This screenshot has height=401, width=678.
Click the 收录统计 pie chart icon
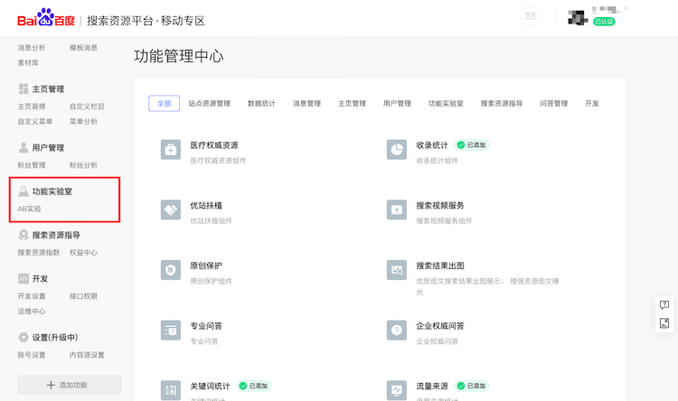pos(396,149)
